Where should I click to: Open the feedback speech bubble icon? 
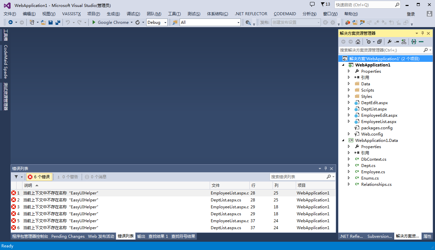[x=312, y=4]
